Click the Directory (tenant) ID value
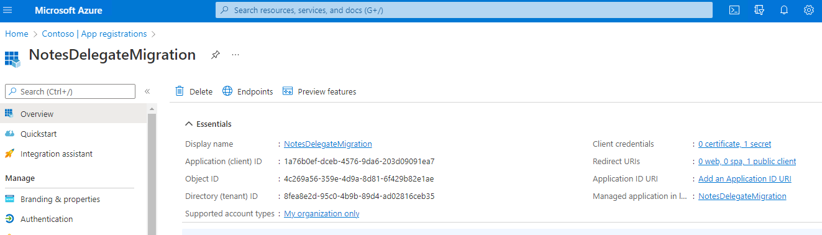The width and height of the screenshot is (822, 235). coord(359,196)
